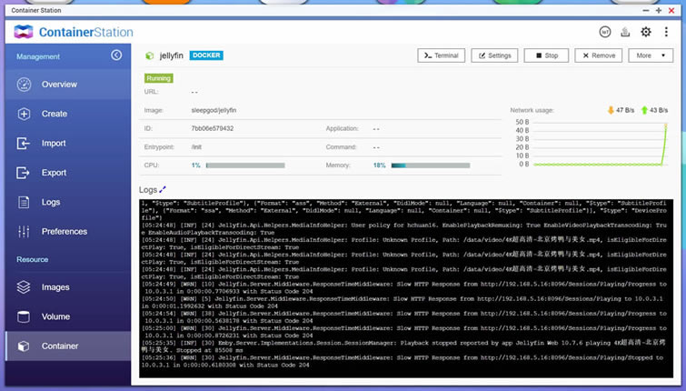
Task: Select Export in the sidebar
Action: pyautogui.click(x=68, y=173)
